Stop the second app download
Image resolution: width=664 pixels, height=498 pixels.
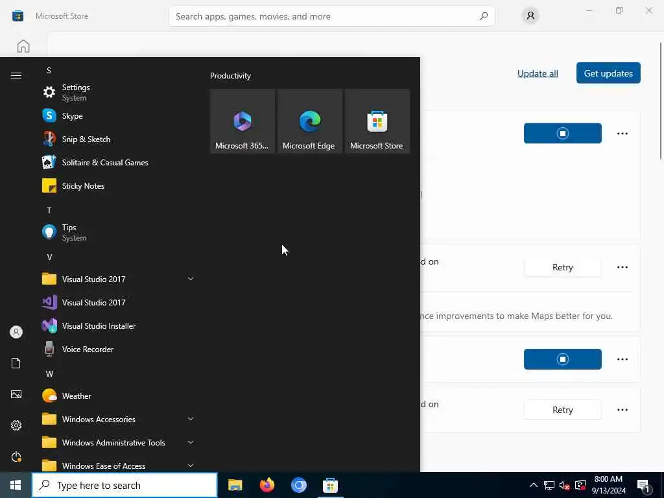point(562,359)
